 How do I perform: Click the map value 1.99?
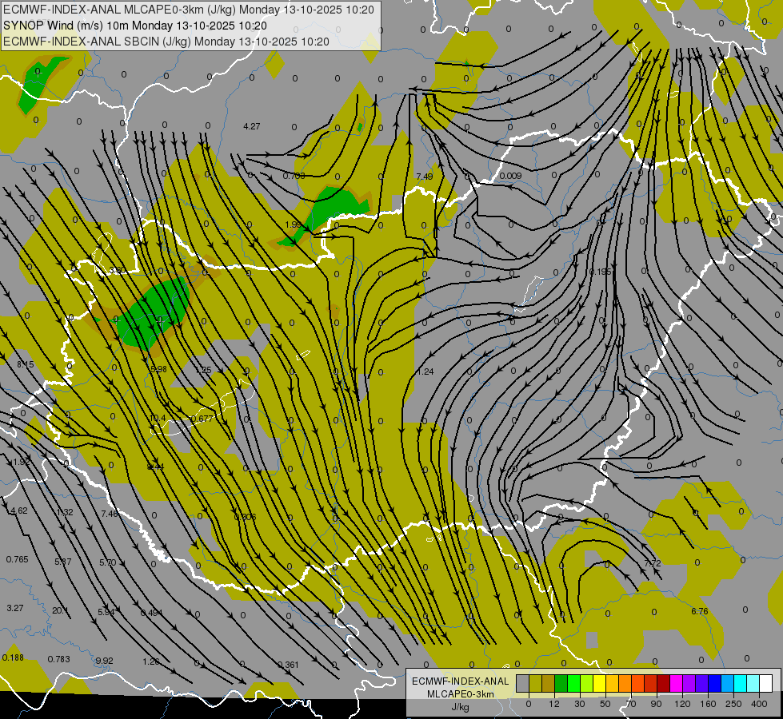click(294, 224)
